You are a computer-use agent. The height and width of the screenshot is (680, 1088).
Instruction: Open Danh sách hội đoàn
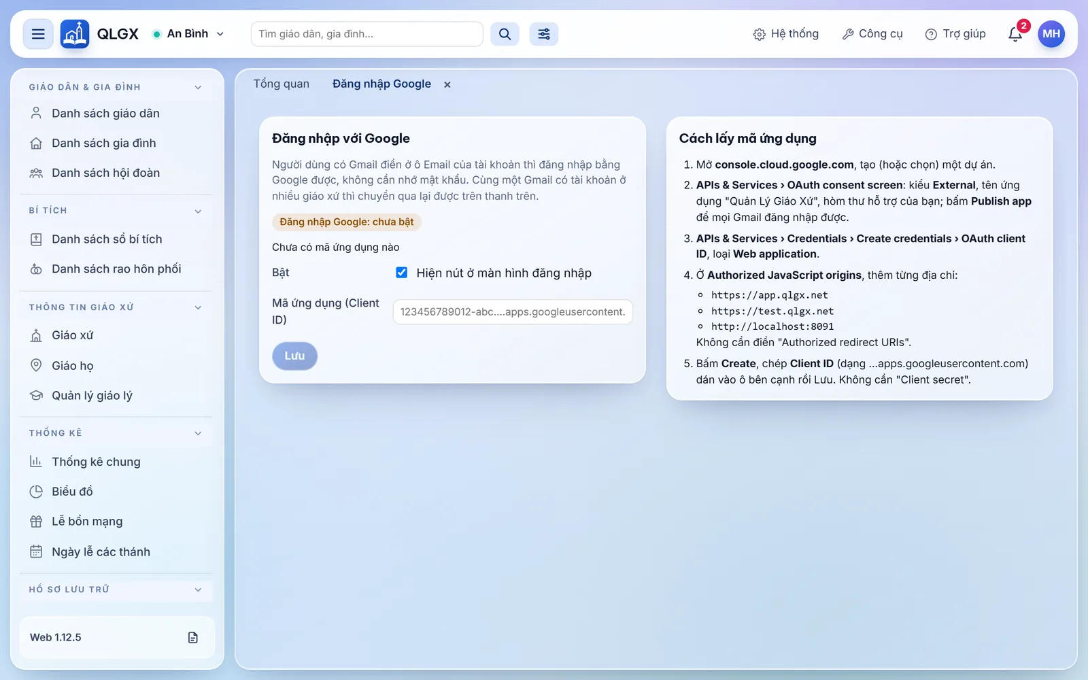pos(117,173)
